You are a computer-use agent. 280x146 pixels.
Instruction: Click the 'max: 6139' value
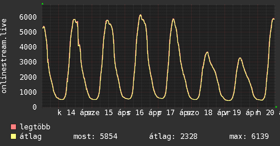(x=249, y=136)
